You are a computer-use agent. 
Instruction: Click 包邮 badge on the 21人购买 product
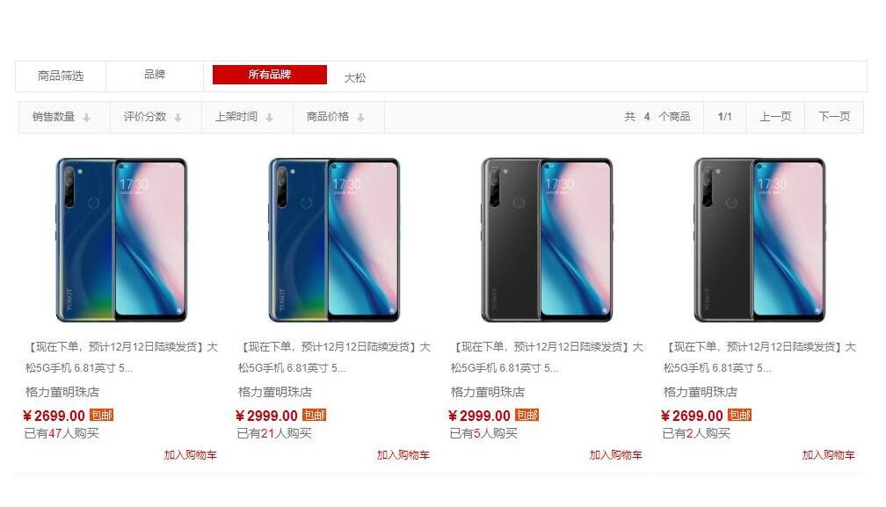pos(314,415)
